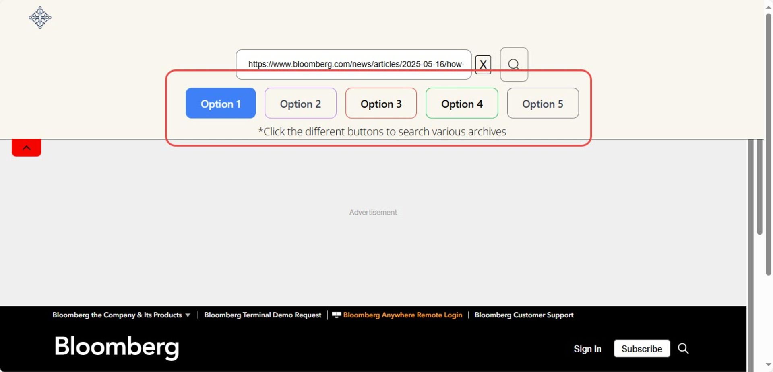773x372 pixels.
Task: Click the scroll-up arrow of outer scrollbar
Action: tap(769, 7)
